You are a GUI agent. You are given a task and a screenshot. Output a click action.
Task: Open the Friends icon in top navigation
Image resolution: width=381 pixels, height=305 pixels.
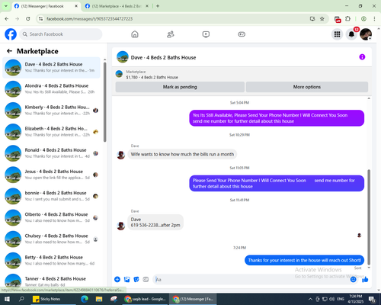coord(171,34)
